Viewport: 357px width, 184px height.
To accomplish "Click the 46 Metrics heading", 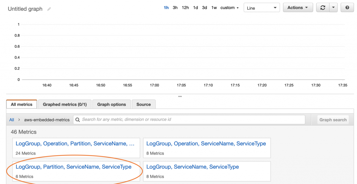I will click(x=24, y=132).
